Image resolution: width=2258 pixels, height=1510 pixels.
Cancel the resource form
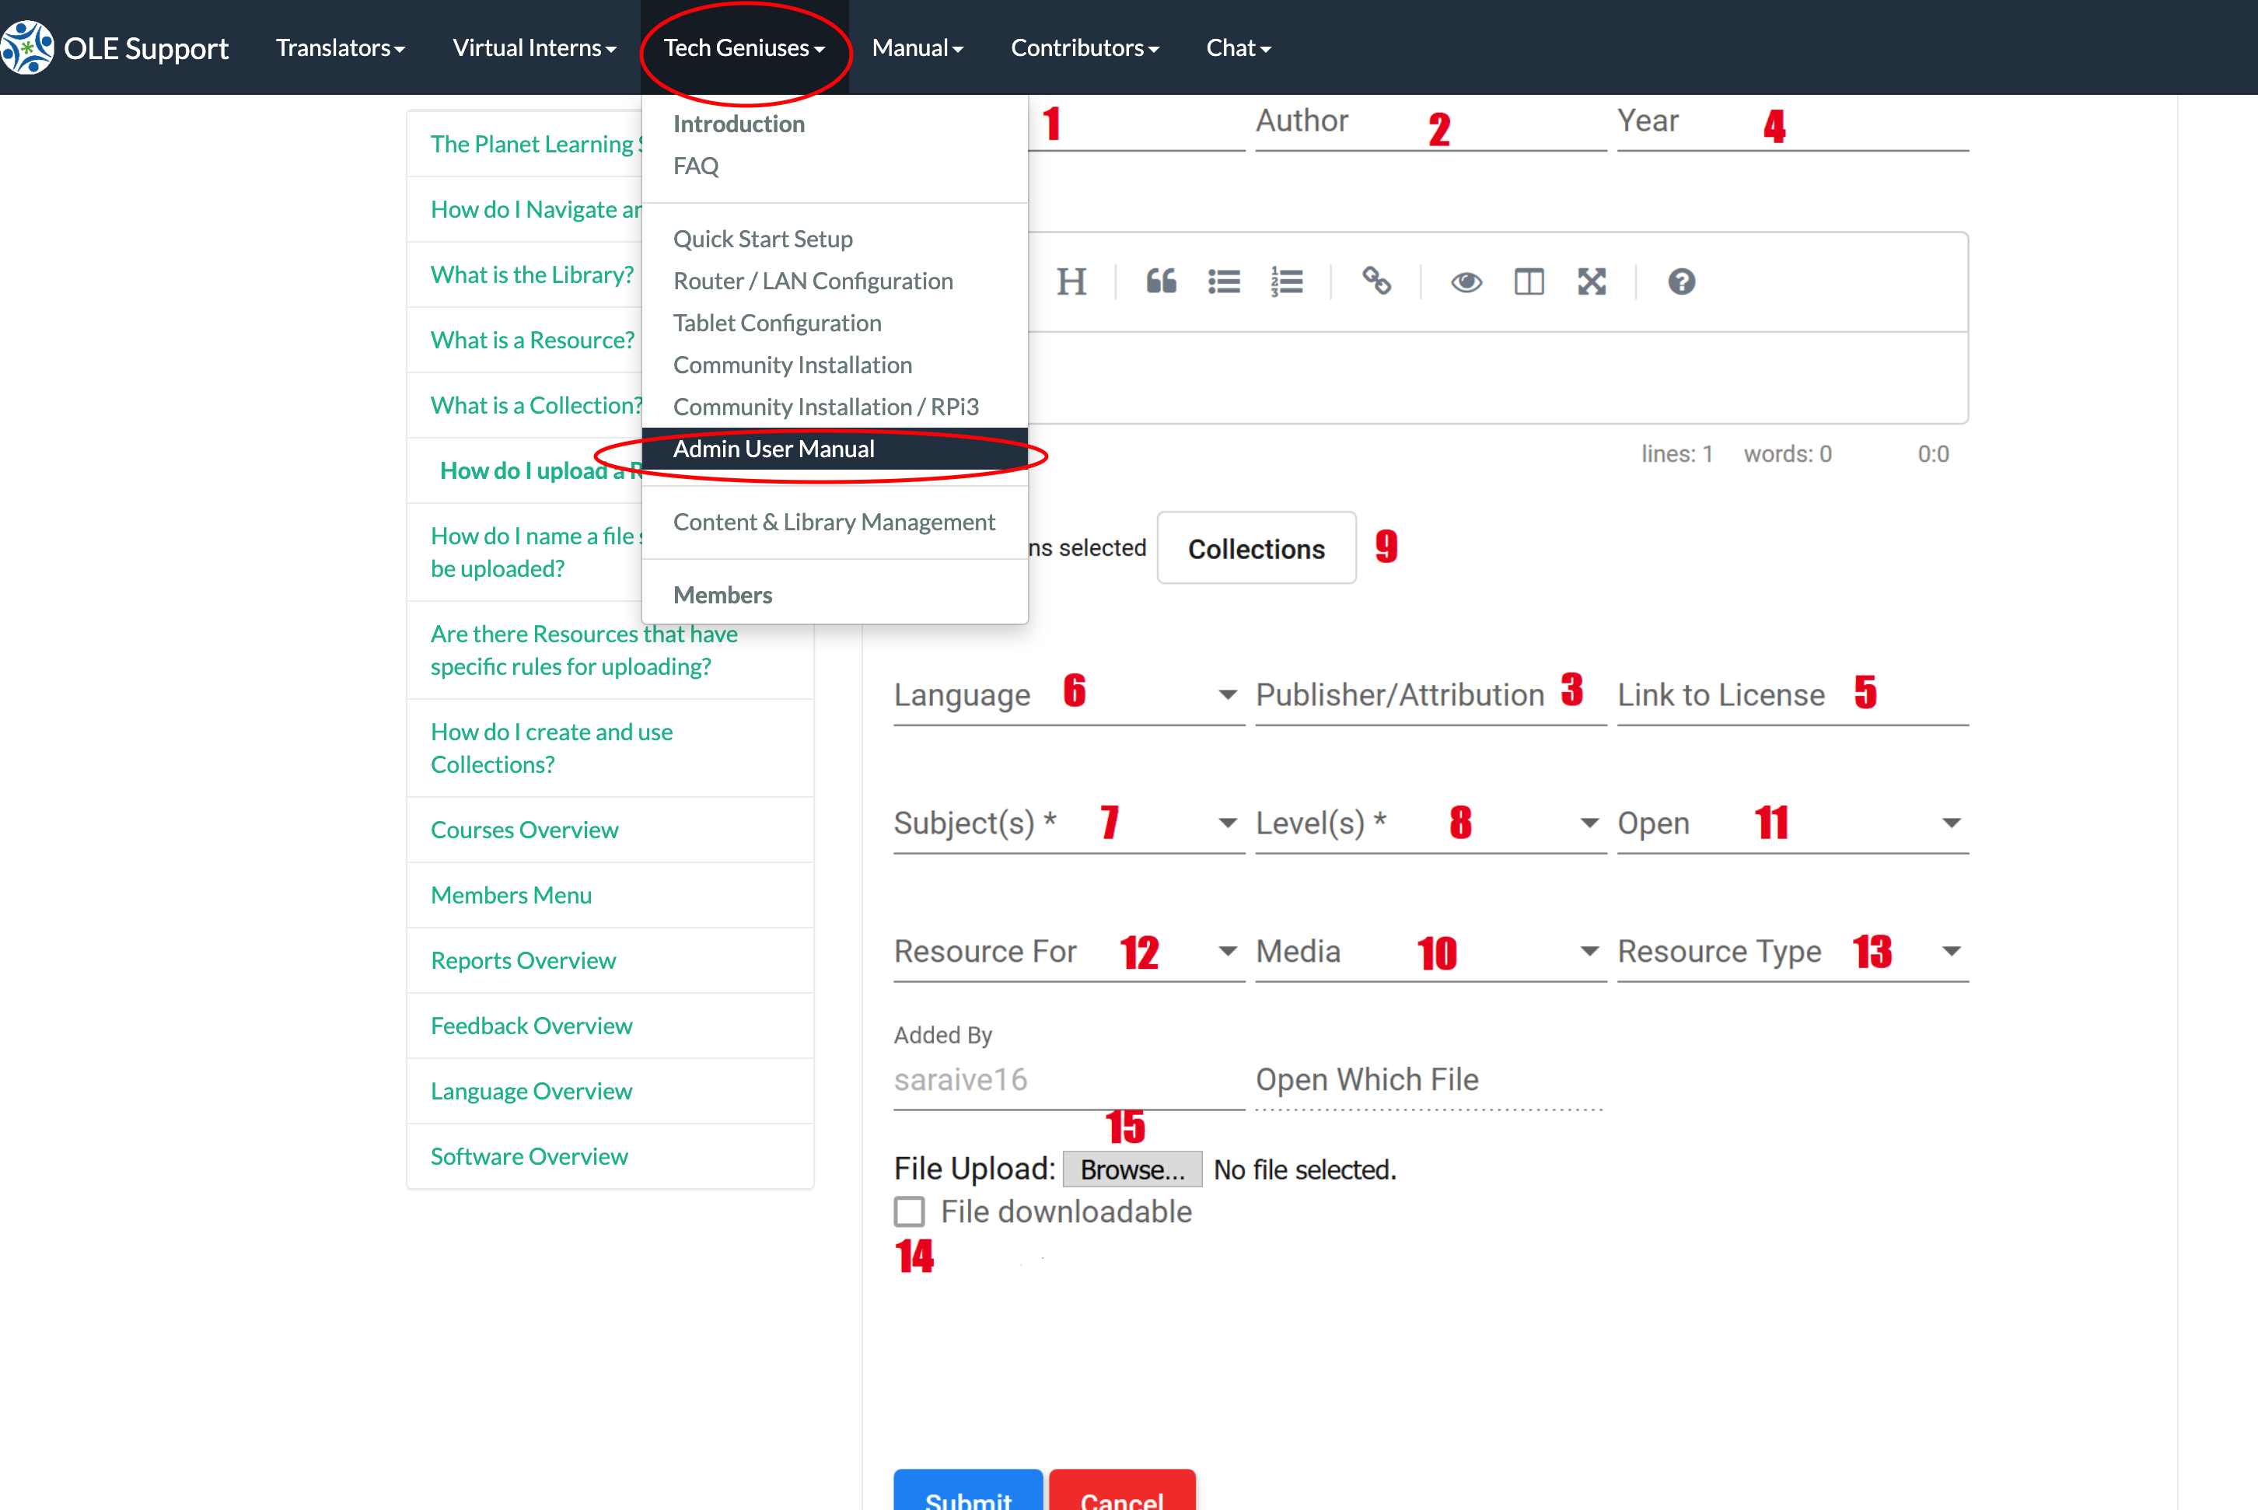click(1122, 1491)
